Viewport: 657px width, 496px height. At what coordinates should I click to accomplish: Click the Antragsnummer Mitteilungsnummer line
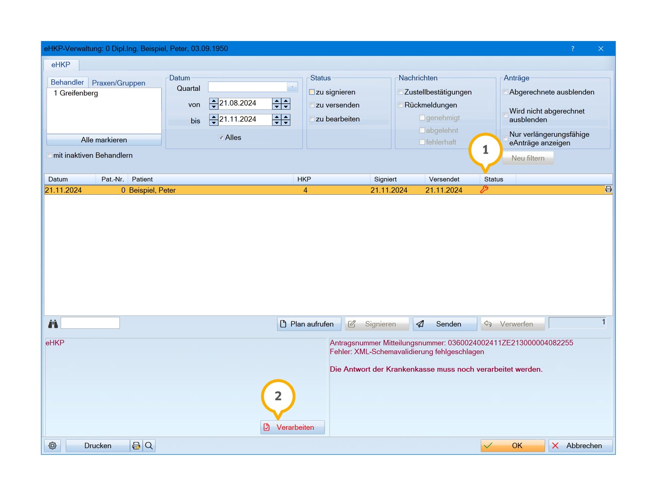(451, 343)
